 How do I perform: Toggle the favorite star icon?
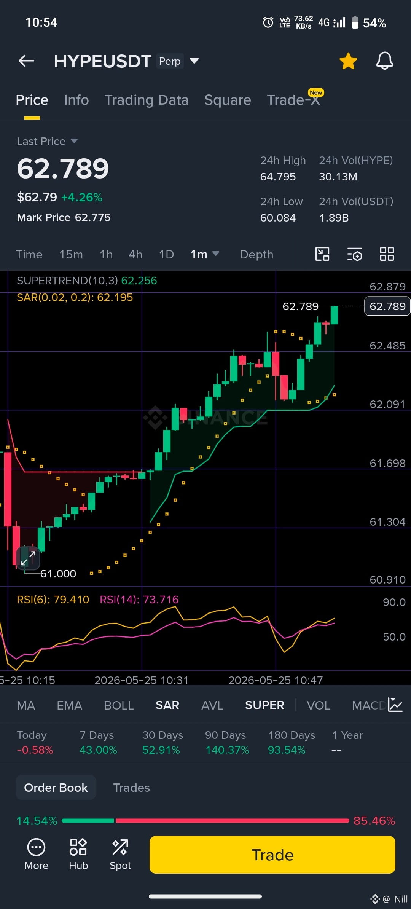[348, 61]
